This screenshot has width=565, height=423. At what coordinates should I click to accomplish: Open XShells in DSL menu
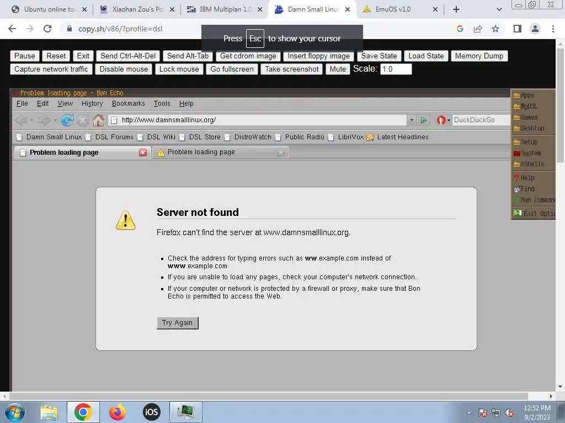tap(529, 164)
